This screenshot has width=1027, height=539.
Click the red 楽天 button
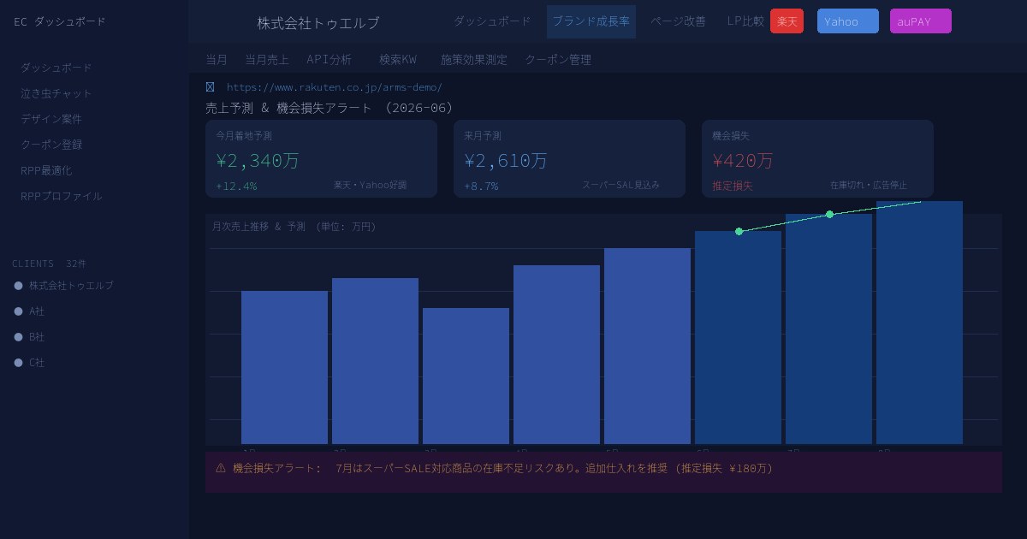pos(787,21)
